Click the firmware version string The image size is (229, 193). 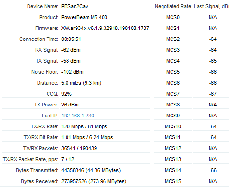(x=105, y=28)
